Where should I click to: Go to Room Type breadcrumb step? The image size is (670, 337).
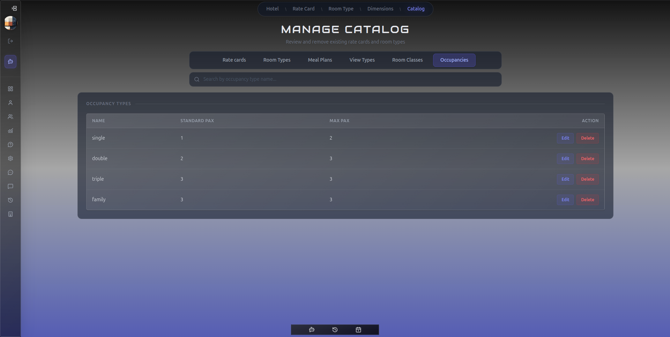coord(341,9)
